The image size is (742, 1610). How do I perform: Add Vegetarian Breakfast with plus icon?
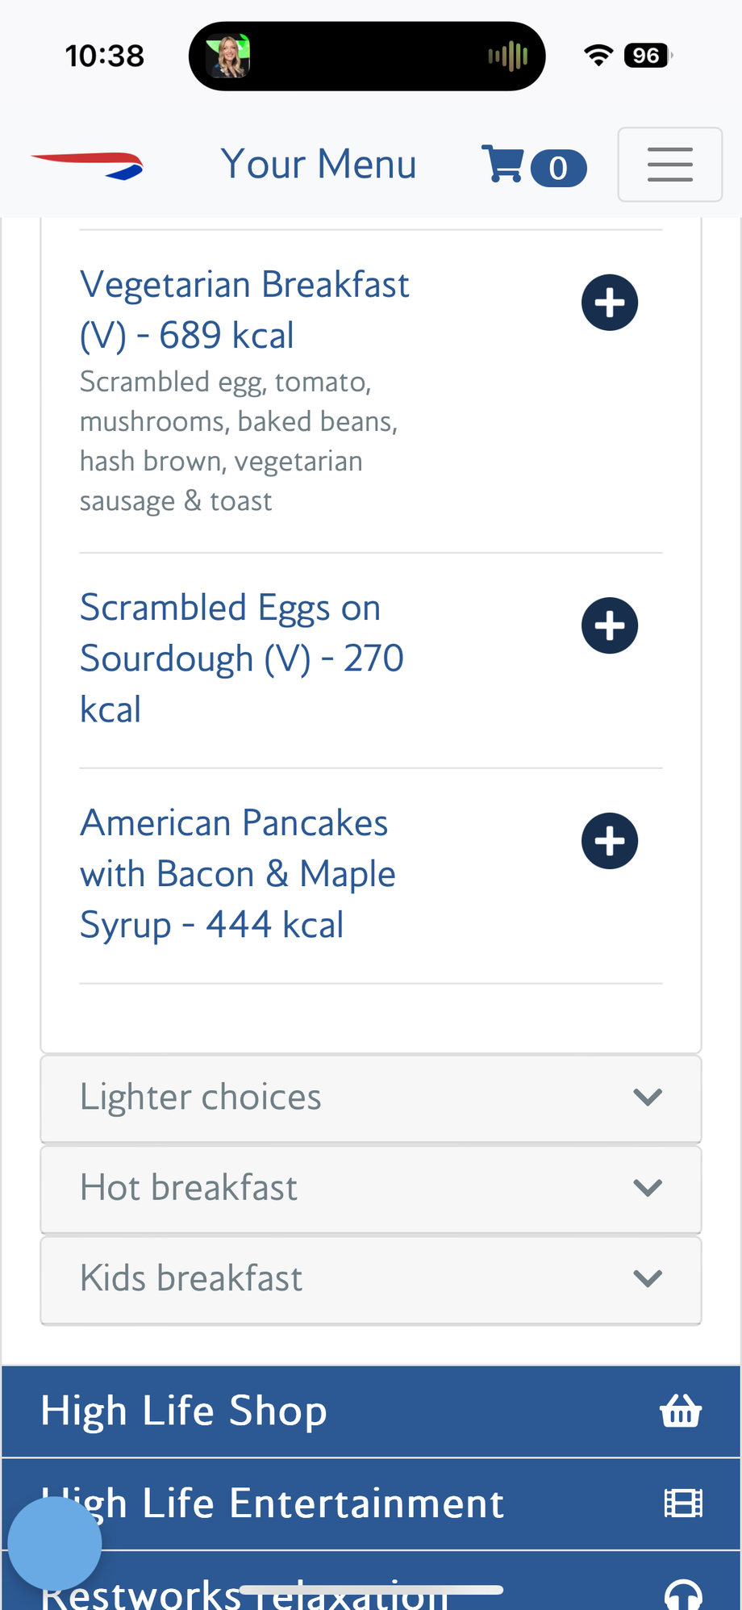click(610, 303)
